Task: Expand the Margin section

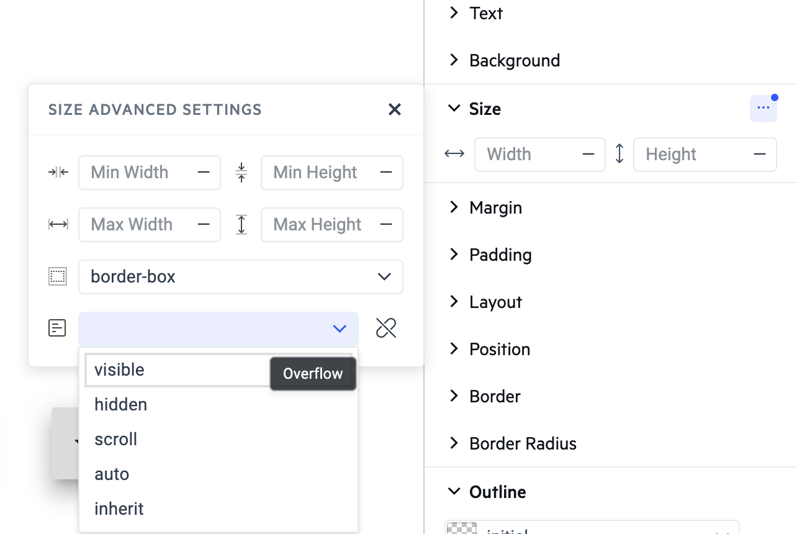Action: pyautogui.click(x=495, y=207)
